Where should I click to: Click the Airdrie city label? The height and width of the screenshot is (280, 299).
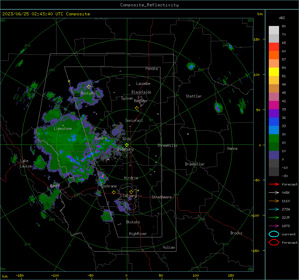(x=131, y=178)
